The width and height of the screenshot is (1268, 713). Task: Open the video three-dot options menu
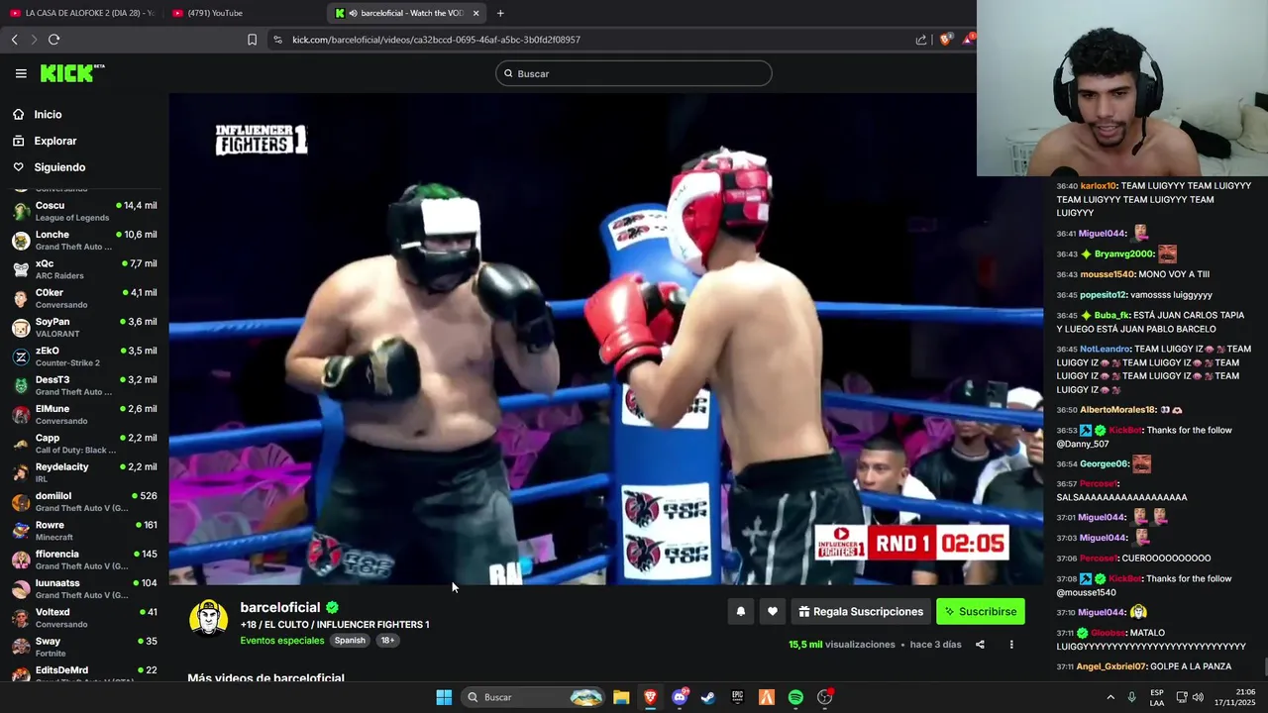1011,645
